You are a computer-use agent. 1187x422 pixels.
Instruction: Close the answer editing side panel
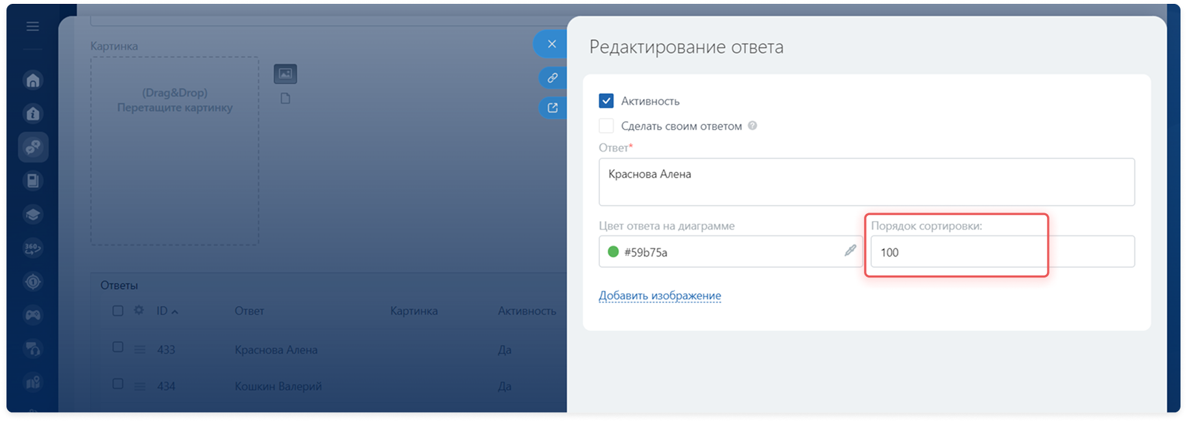(551, 44)
